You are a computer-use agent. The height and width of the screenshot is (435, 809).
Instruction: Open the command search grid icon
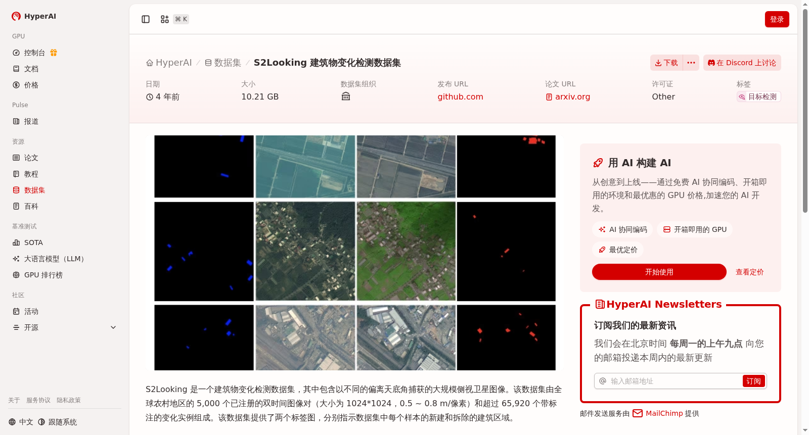(165, 19)
